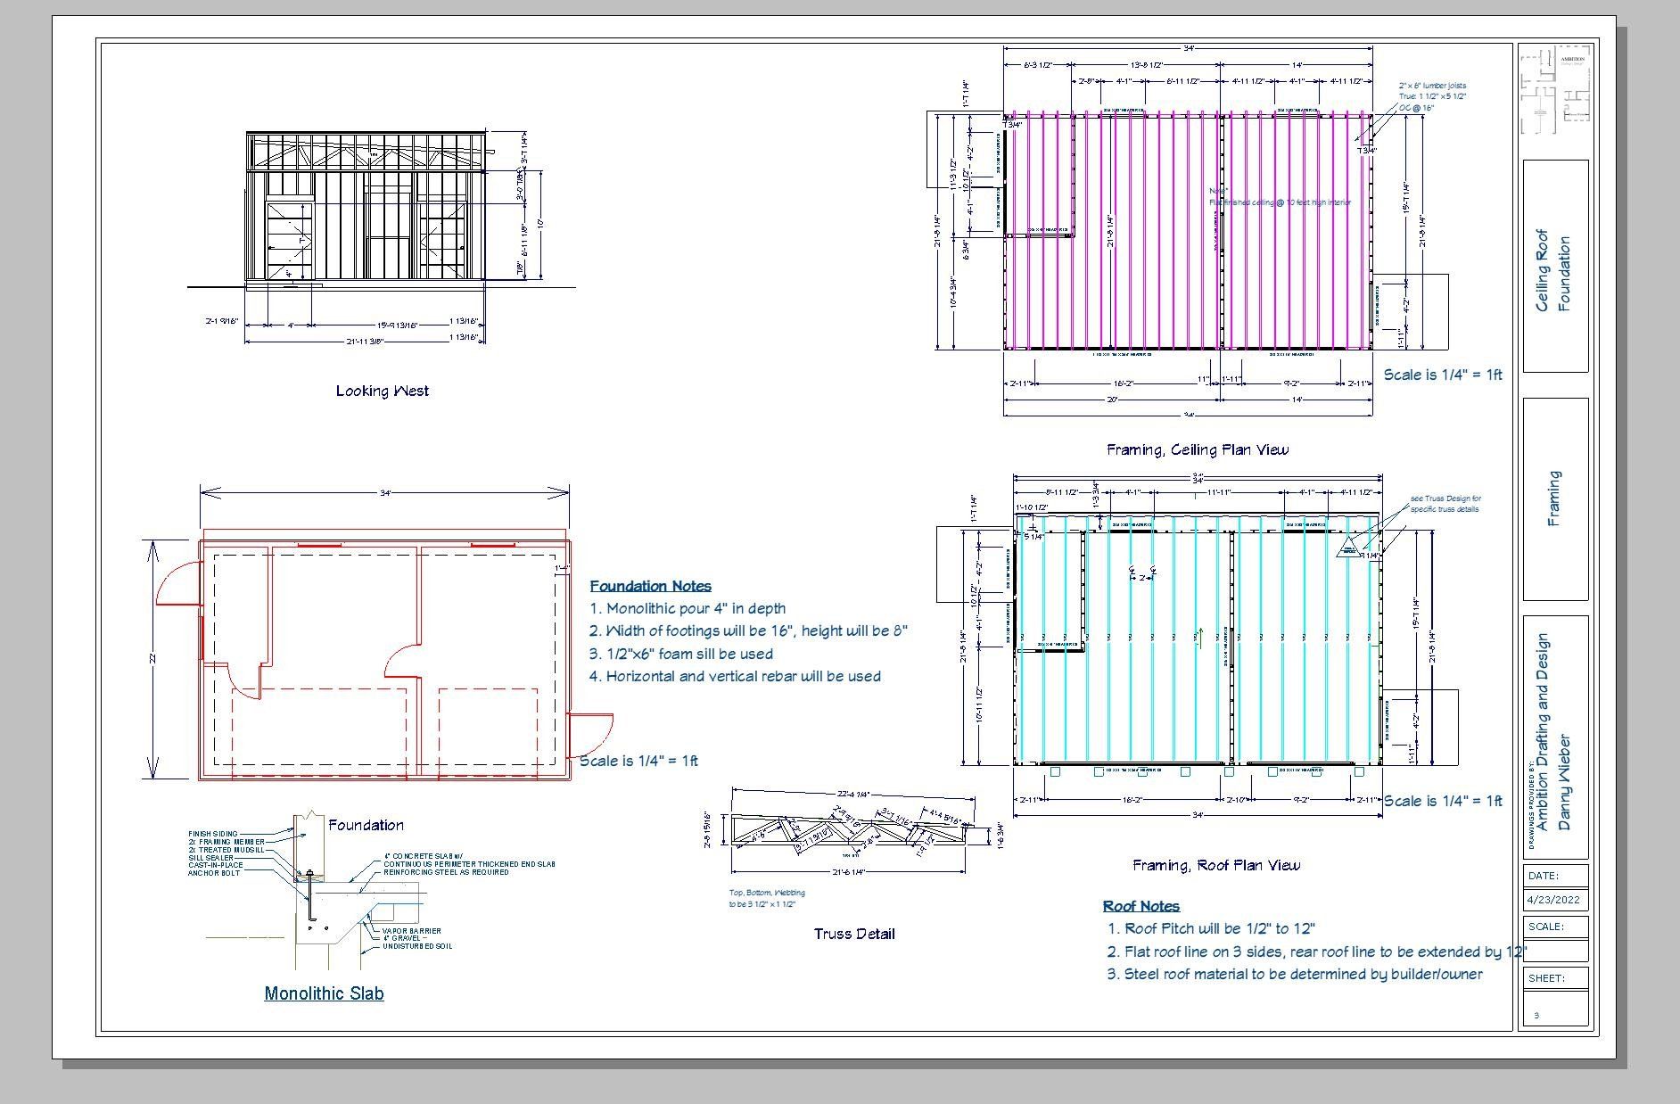Click the "Framing, Ceiling Plan View" caption
The width and height of the screenshot is (1680, 1104).
pyautogui.click(x=1197, y=449)
